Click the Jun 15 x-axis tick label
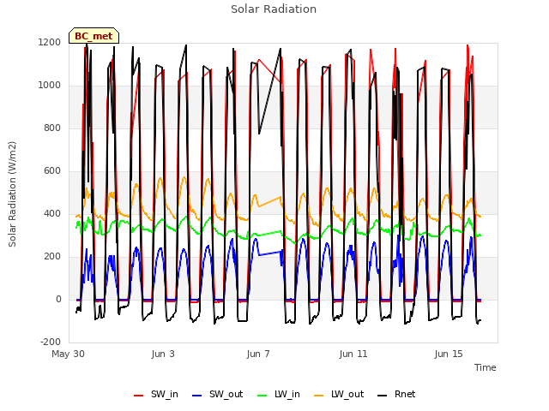The image size is (549, 411). [x=449, y=354]
